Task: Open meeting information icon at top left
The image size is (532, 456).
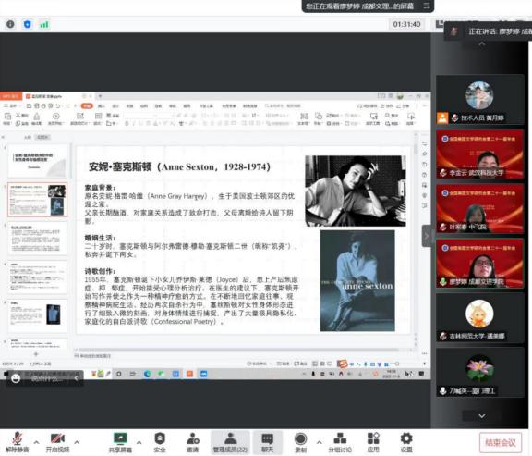Action: point(10,24)
